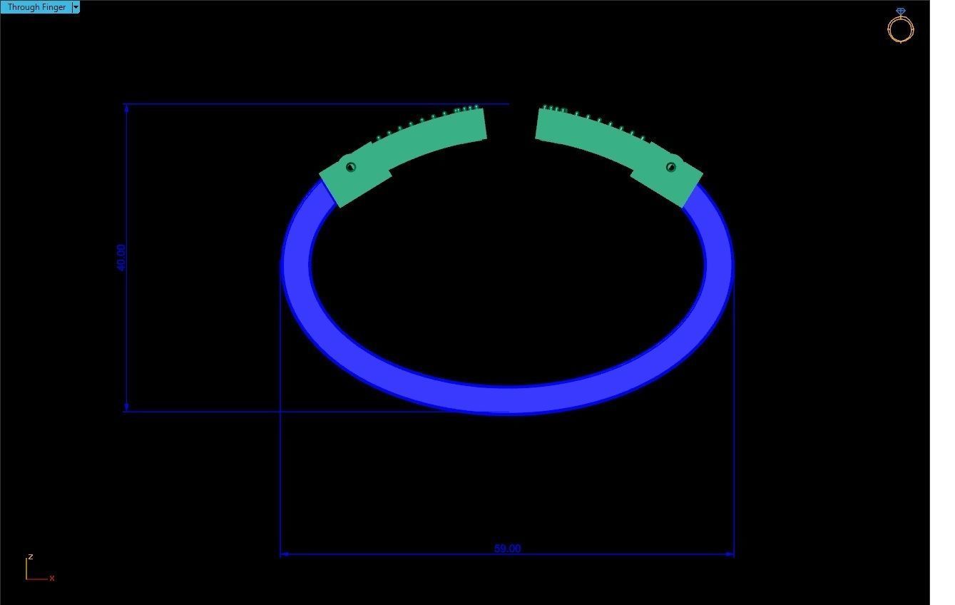Screen dimensions: 955x605
Task: Select the 40.00 height dimension text
Action: (x=121, y=258)
